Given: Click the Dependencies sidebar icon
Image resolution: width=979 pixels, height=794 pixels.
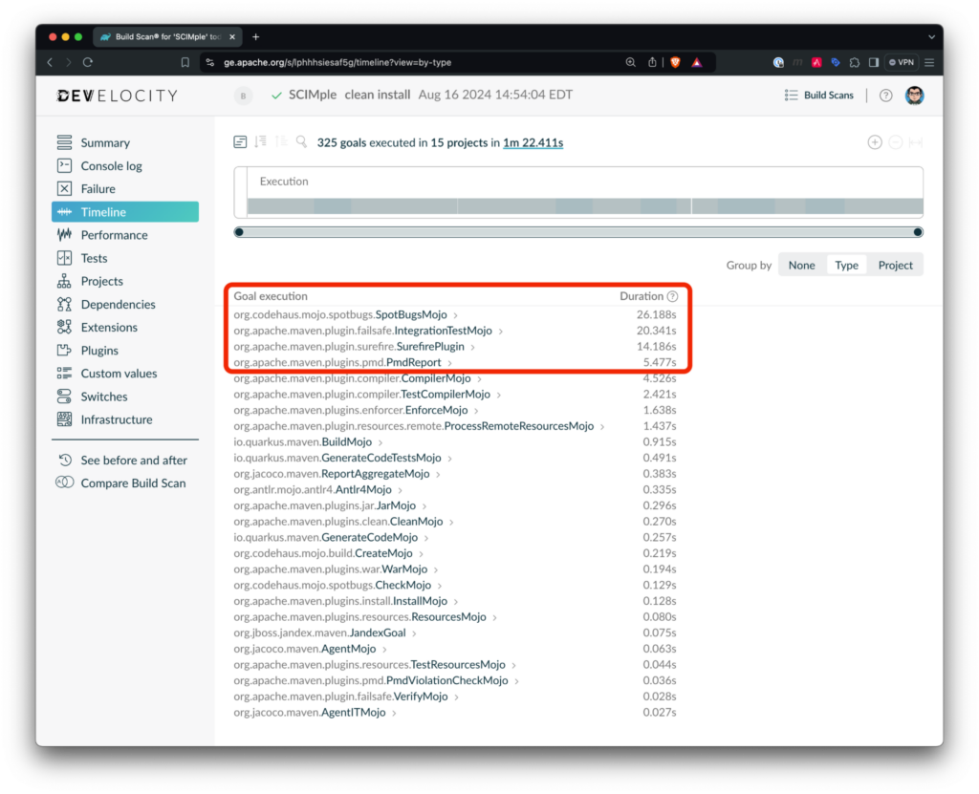Looking at the screenshot, I should pos(64,304).
